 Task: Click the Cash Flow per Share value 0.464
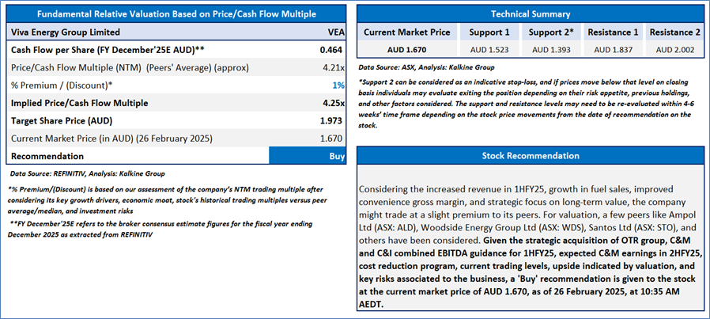pos(331,49)
